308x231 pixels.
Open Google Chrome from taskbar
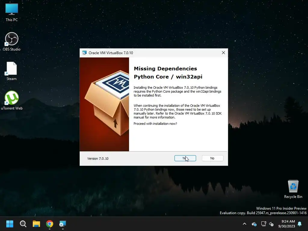(50, 224)
